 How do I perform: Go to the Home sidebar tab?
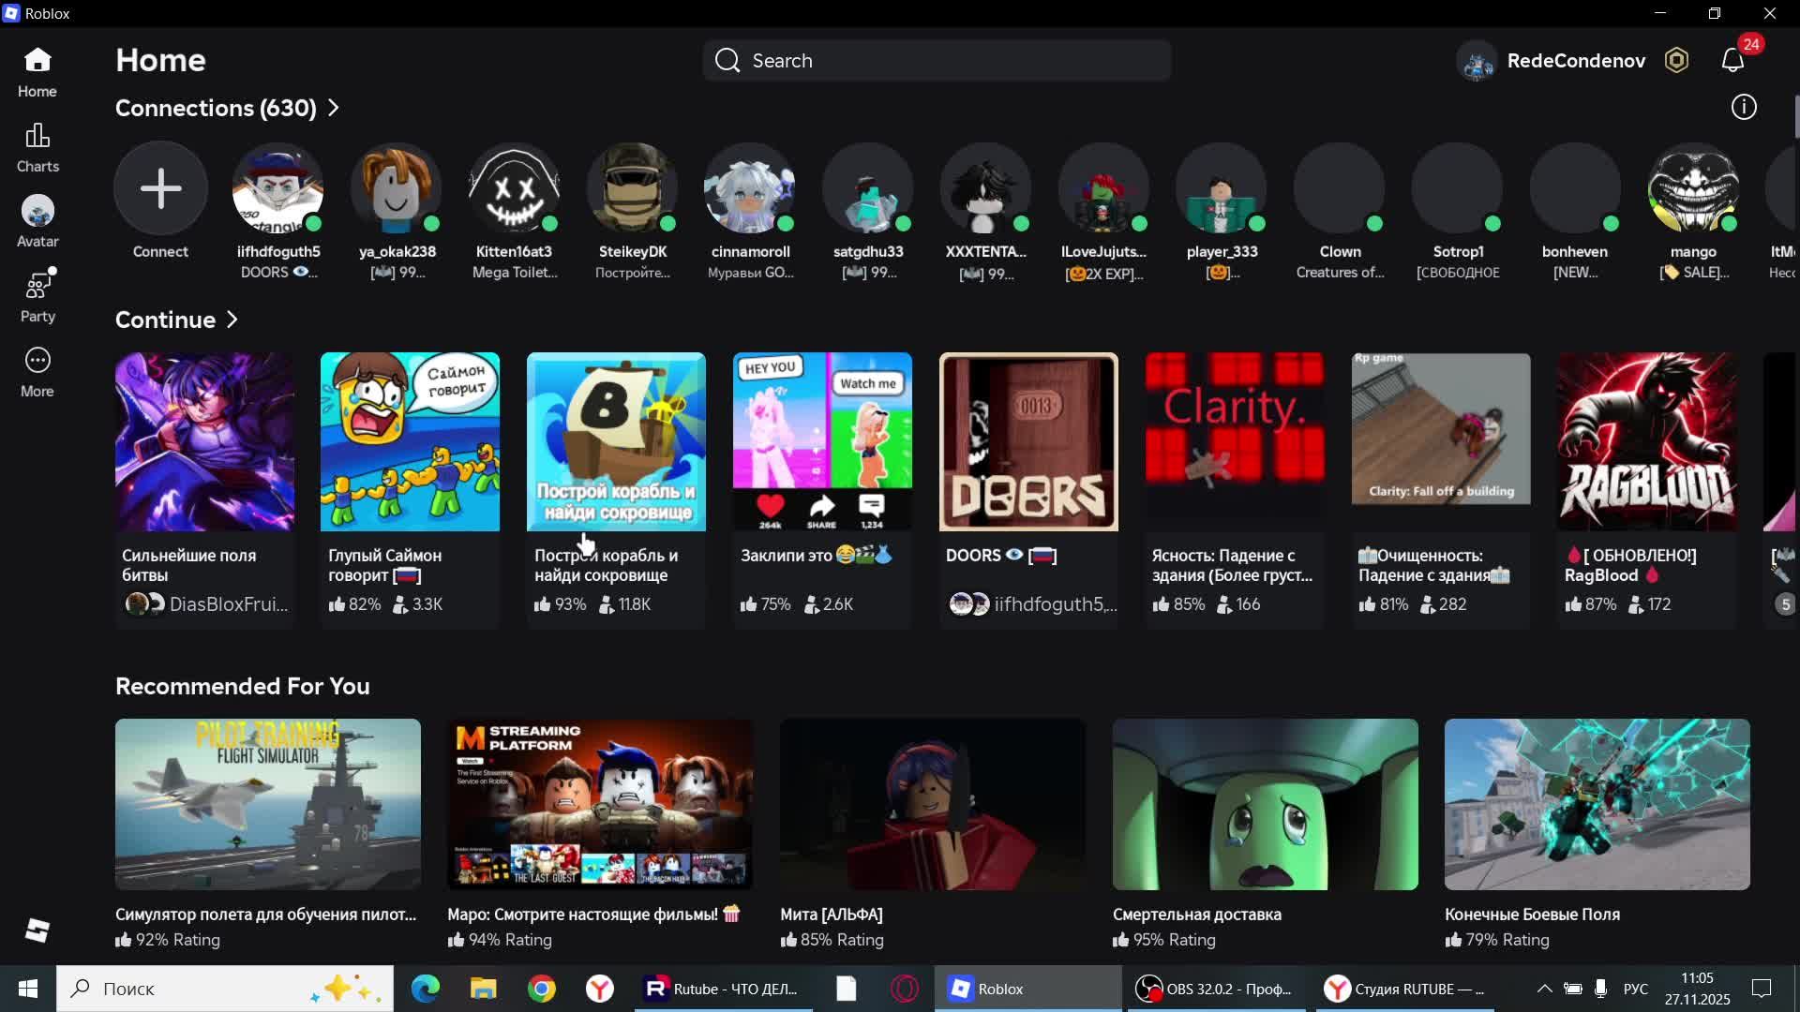tap(37, 72)
